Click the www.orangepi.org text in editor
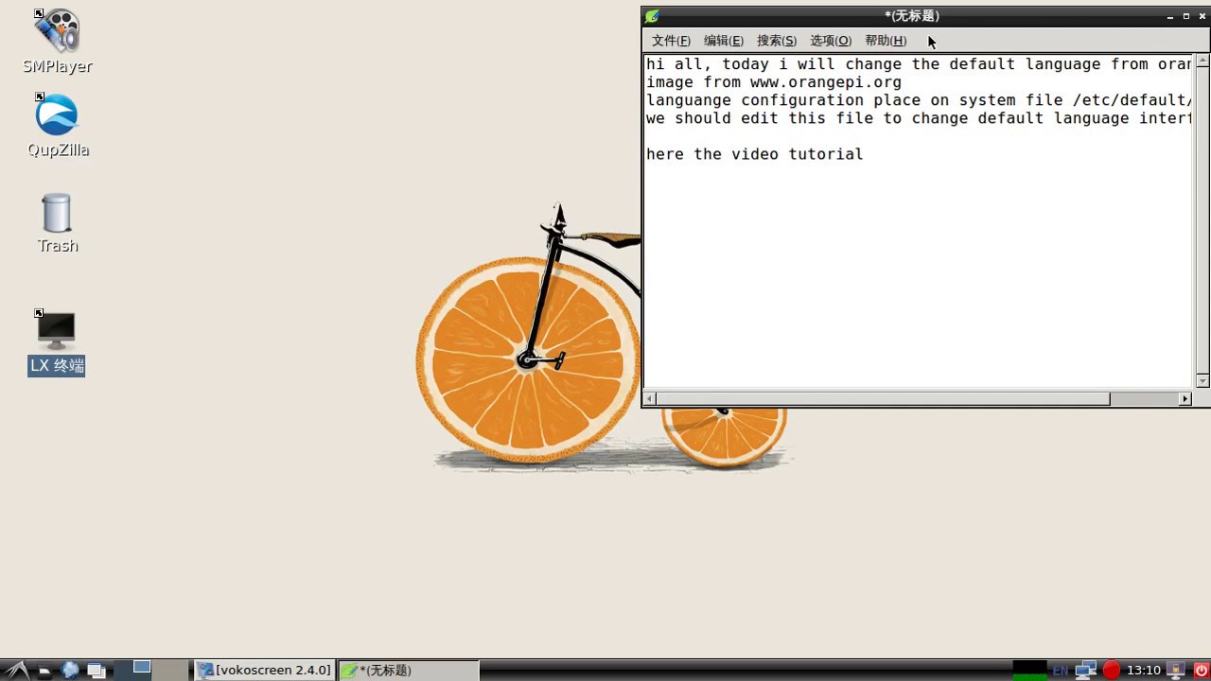Screen dimensions: 1211x681 (826, 82)
